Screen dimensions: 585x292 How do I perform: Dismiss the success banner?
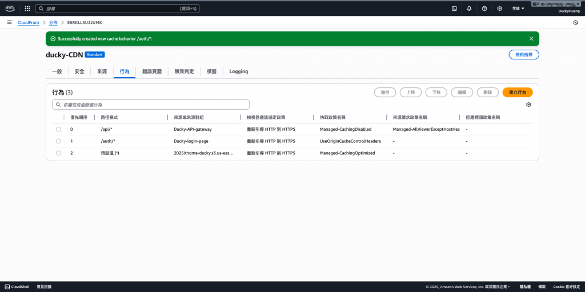(531, 38)
